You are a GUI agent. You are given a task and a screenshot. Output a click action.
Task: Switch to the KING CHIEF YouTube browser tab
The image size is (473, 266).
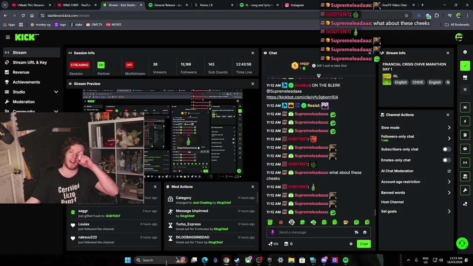point(77,5)
